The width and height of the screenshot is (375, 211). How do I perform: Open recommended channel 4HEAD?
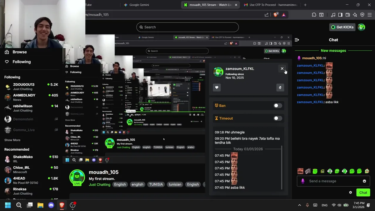[31, 181]
